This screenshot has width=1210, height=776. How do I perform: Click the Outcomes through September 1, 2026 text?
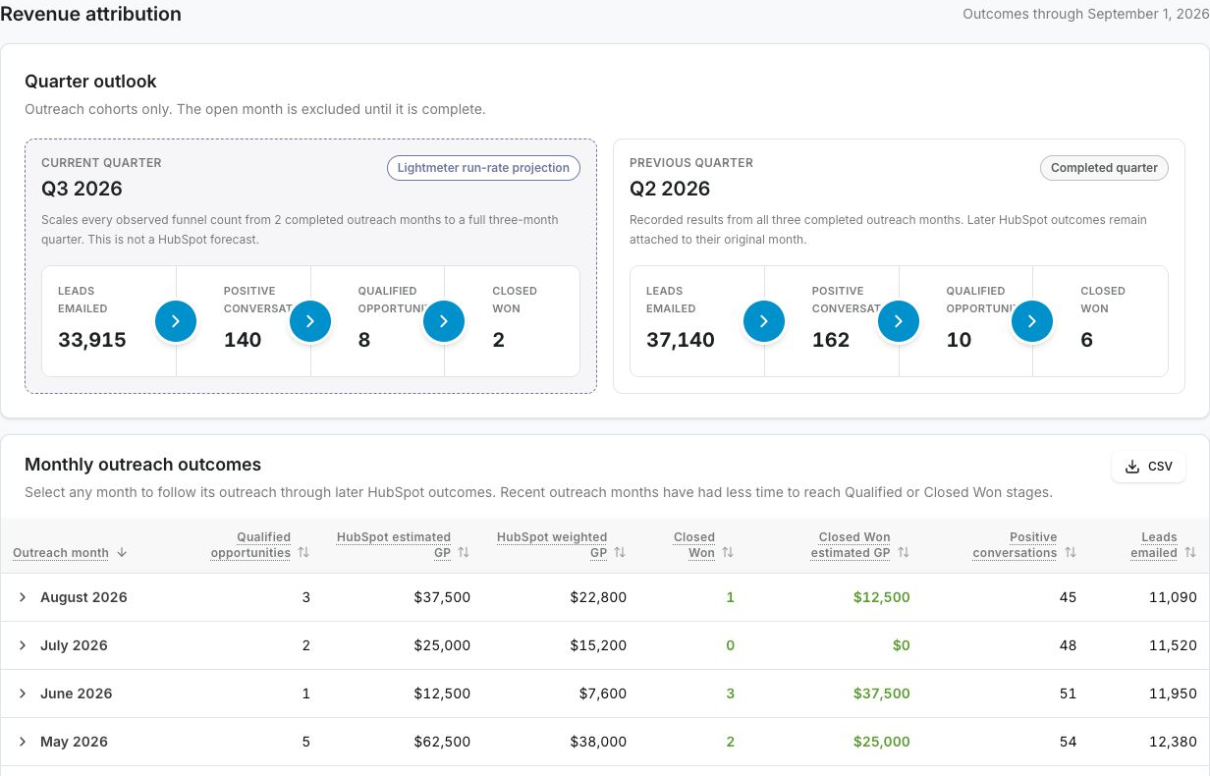pyautogui.click(x=1086, y=14)
